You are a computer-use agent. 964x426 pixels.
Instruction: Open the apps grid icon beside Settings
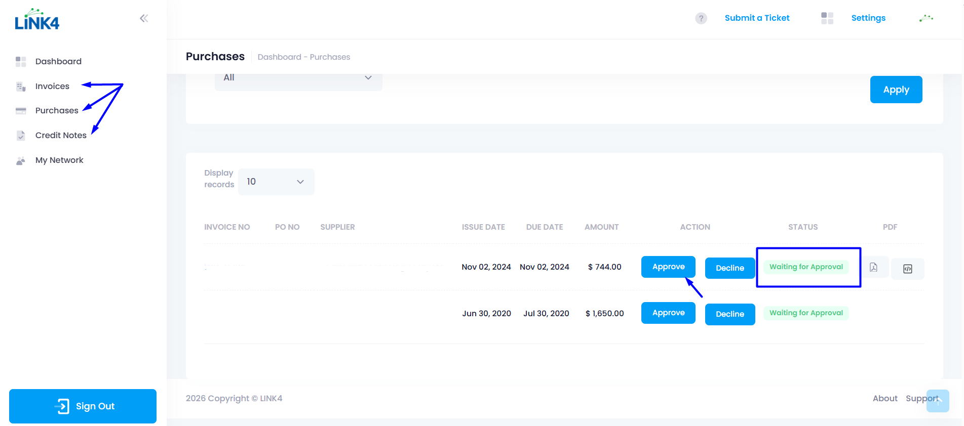click(x=827, y=18)
